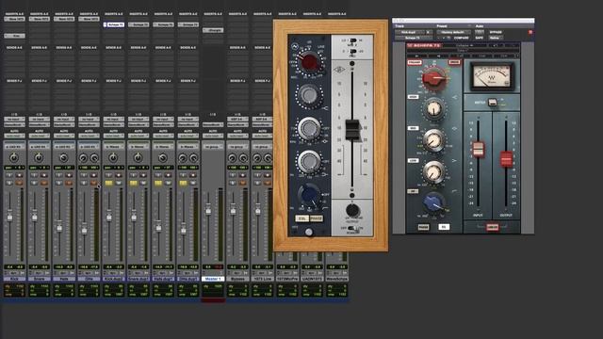
Task: Click the pan knob on Kick.dup1 track
Action: (113, 157)
